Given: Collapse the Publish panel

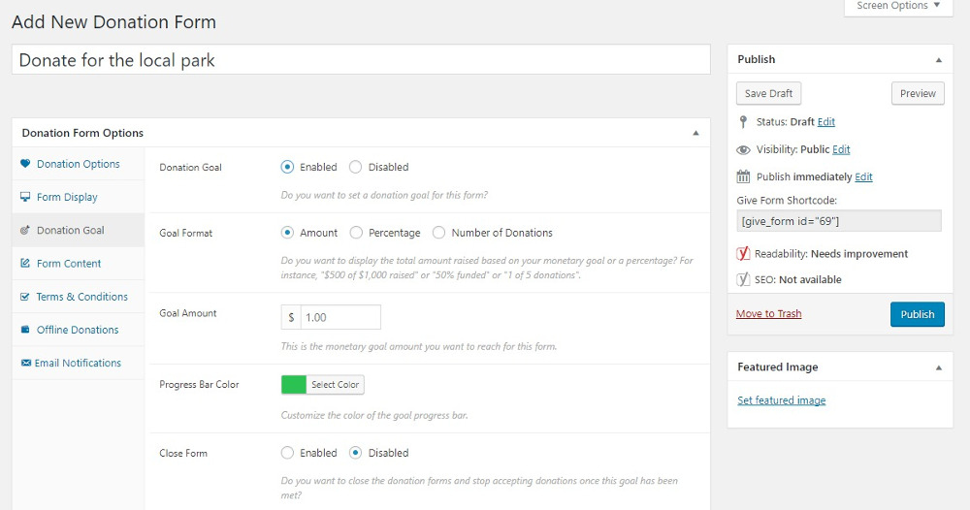Looking at the screenshot, I should coord(938,60).
